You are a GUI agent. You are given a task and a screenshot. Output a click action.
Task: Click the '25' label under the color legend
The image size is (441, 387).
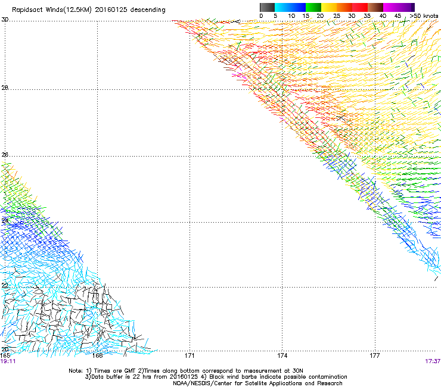[x=337, y=16]
